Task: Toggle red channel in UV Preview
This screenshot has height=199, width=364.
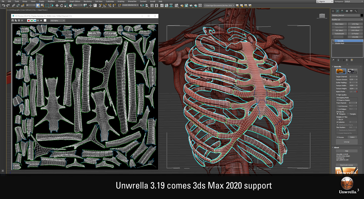Action: [29, 20]
